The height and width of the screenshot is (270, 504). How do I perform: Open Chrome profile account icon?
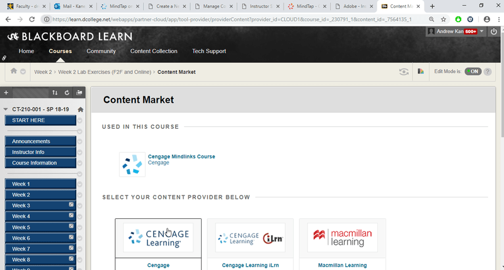[486, 20]
